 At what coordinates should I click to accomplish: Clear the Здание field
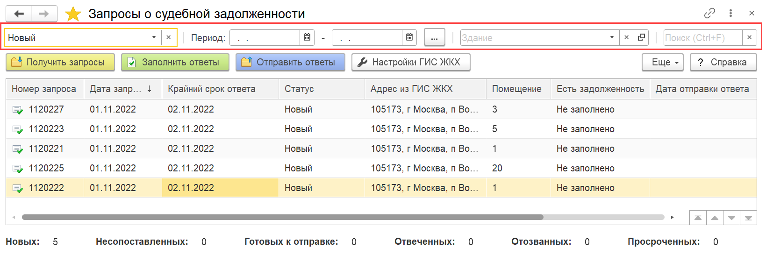(627, 37)
